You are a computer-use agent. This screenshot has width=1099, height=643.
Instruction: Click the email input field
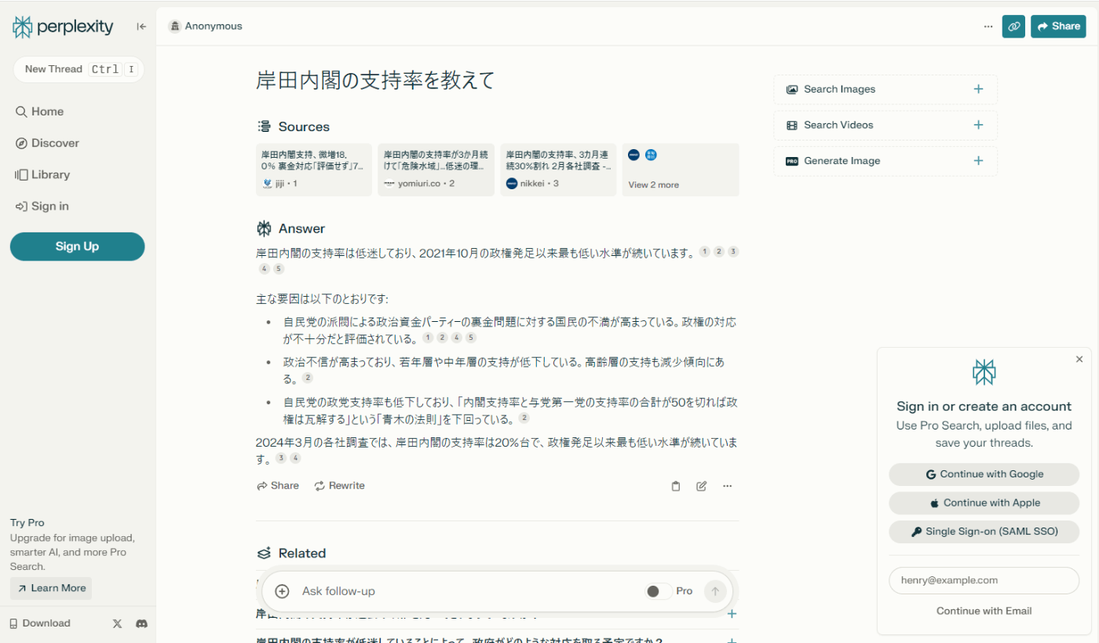[x=984, y=580]
